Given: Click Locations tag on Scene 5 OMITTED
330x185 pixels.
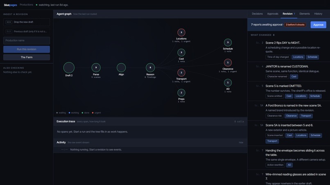Looking at the screenshot, I should 301,96.
